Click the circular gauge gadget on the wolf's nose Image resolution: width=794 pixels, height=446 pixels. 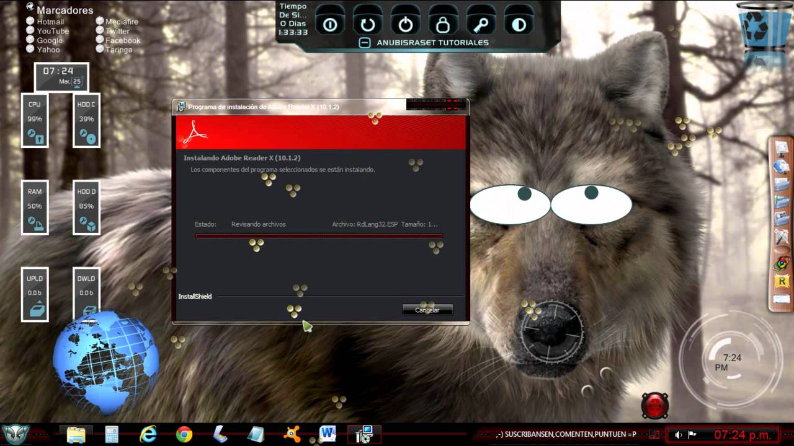(551, 332)
